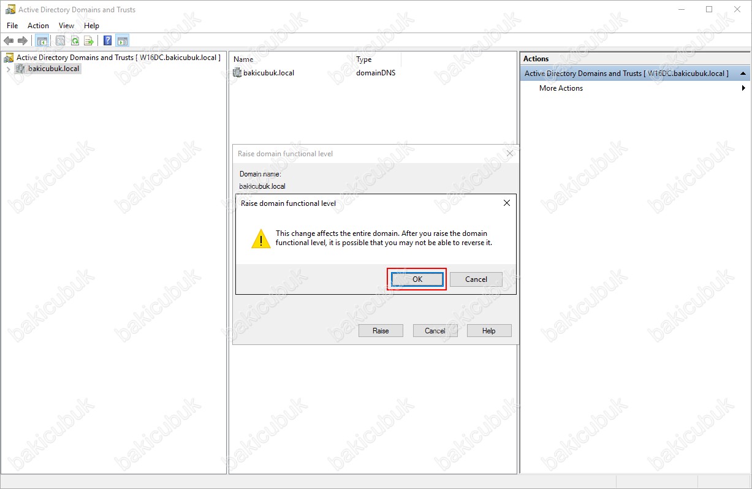This screenshot has width=752, height=489.
Task: Confirm the warning with OK
Action: click(x=417, y=279)
